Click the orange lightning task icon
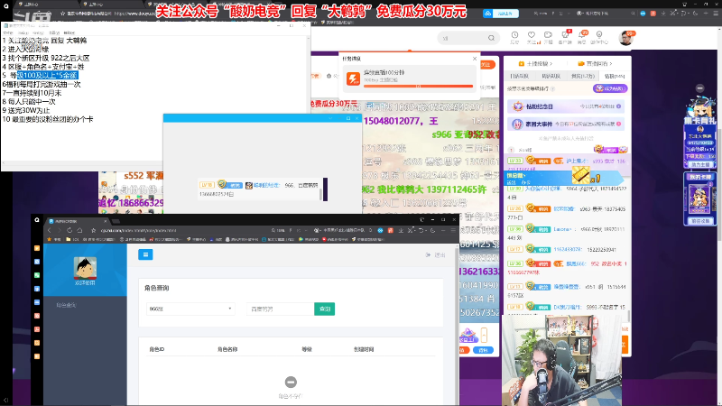Image resolution: width=722 pixels, height=406 pixels. click(353, 78)
